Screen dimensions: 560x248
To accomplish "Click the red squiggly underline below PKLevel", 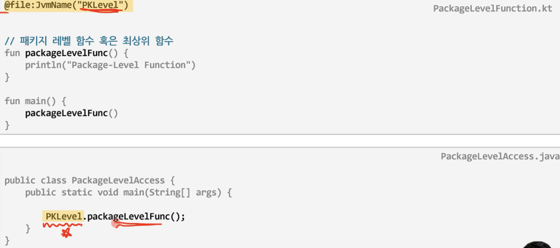I will pyautogui.click(x=63, y=225).
